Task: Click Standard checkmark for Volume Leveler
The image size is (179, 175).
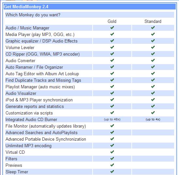Action: click(x=153, y=47)
